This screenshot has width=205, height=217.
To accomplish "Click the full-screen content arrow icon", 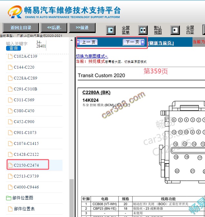I will [x=175, y=30].
